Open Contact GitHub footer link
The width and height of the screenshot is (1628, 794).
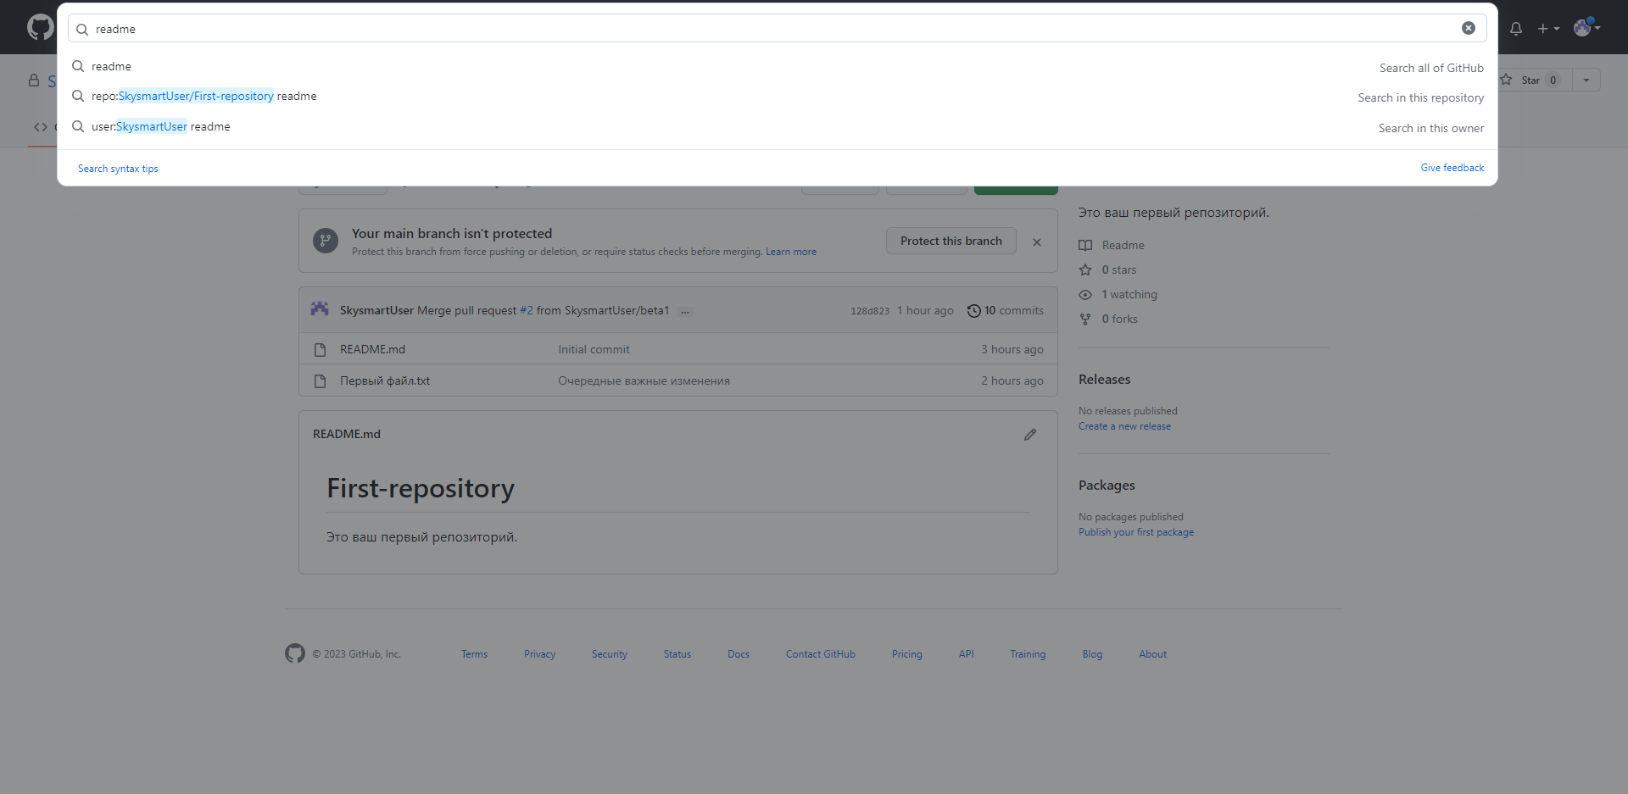pyautogui.click(x=820, y=654)
